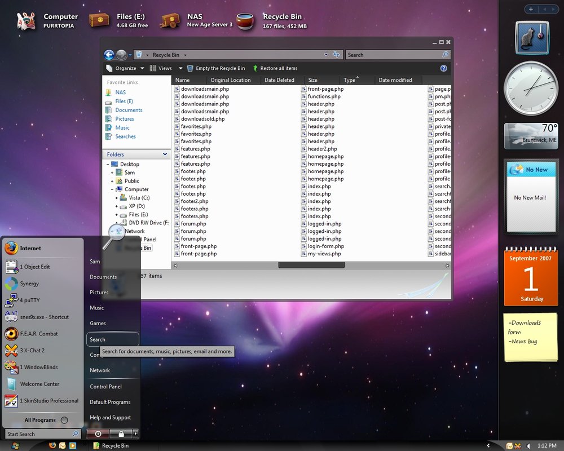
Task: Open Firefox from the Quick Launch bar
Action: (52, 445)
